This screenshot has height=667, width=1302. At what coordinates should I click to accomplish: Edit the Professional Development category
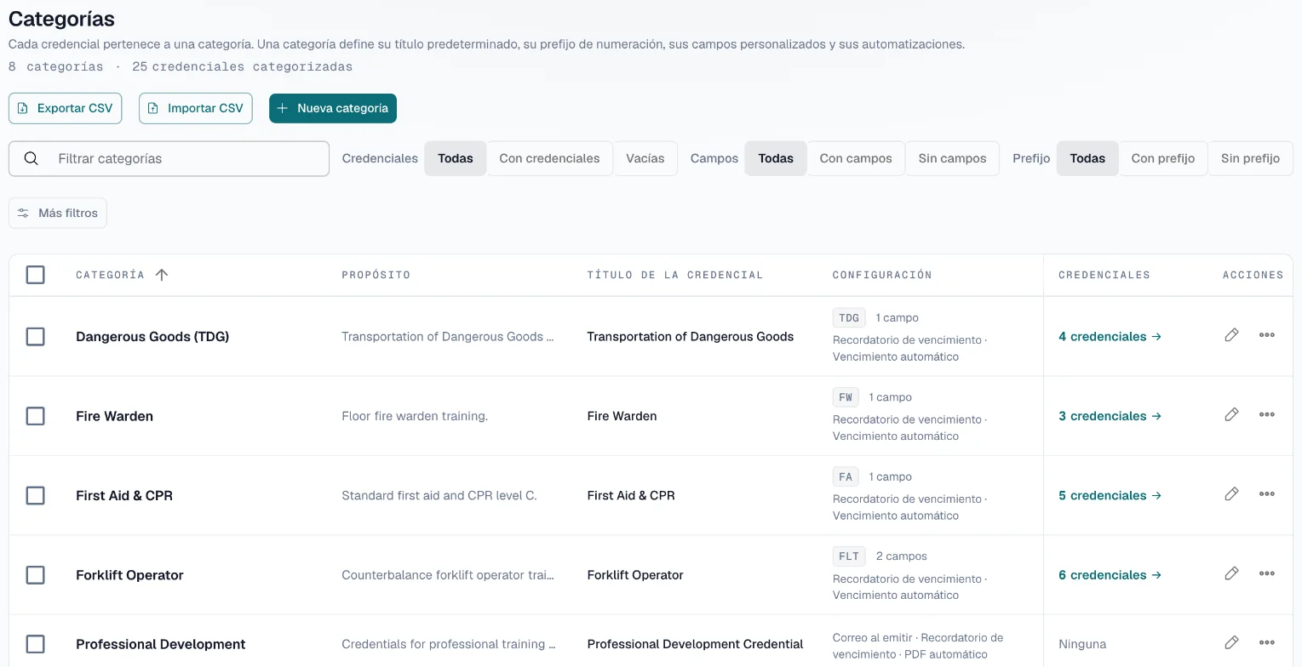(1231, 642)
